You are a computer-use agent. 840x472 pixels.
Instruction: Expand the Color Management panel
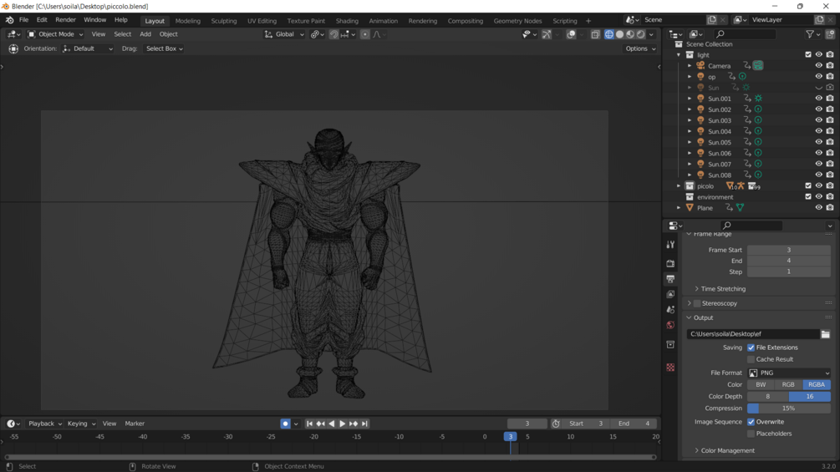(727, 450)
